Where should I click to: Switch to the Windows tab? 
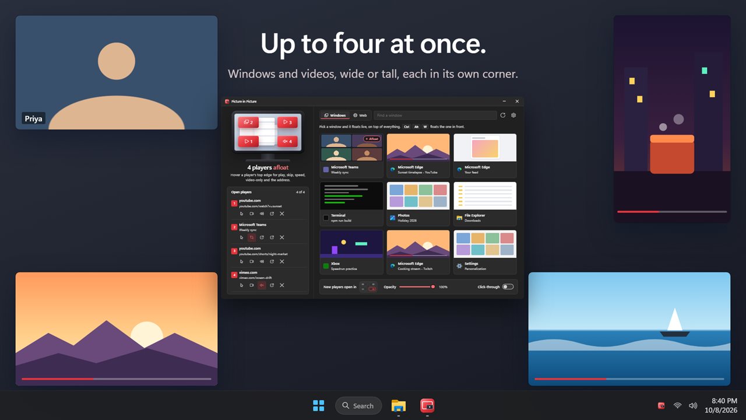(335, 116)
